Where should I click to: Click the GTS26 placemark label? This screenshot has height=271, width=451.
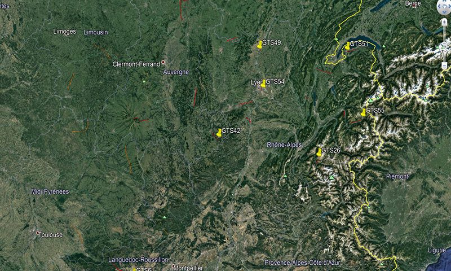click(331, 150)
